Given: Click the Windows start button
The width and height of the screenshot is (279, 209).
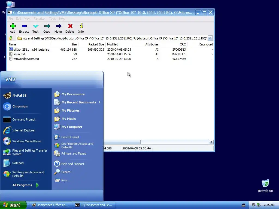Looking at the screenshot, I should 13,205.
